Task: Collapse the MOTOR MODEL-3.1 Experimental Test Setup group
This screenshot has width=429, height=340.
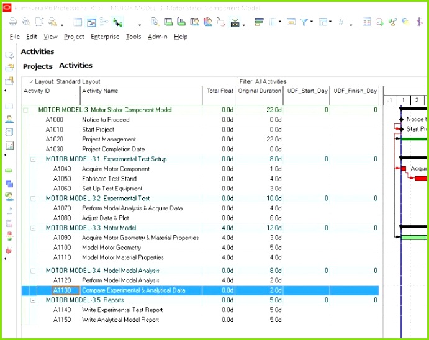Action: pyautogui.click(x=33, y=159)
